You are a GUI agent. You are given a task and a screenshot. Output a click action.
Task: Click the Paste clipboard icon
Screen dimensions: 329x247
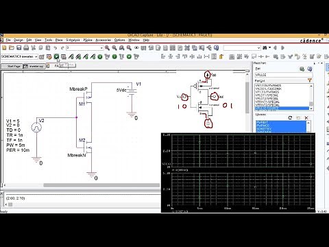pyautogui.click(x=48, y=47)
